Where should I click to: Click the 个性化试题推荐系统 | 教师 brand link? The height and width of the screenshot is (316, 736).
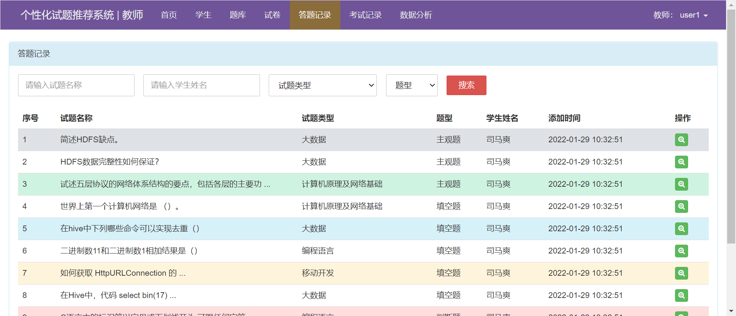click(x=82, y=15)
